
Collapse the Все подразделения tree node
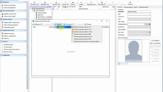(x=31, y=8)
